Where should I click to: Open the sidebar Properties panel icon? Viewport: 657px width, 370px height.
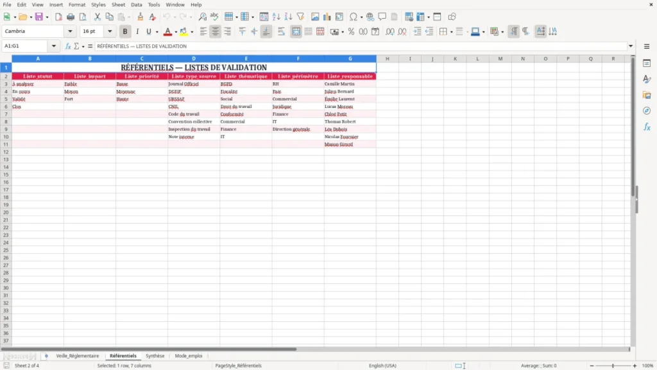647,63
